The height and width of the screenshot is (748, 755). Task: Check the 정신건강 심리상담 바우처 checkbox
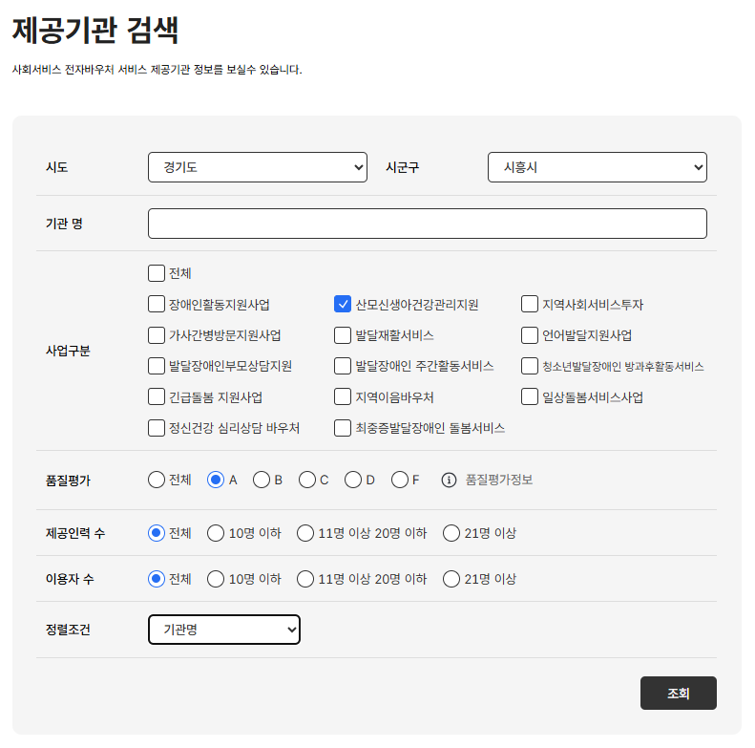157,428
